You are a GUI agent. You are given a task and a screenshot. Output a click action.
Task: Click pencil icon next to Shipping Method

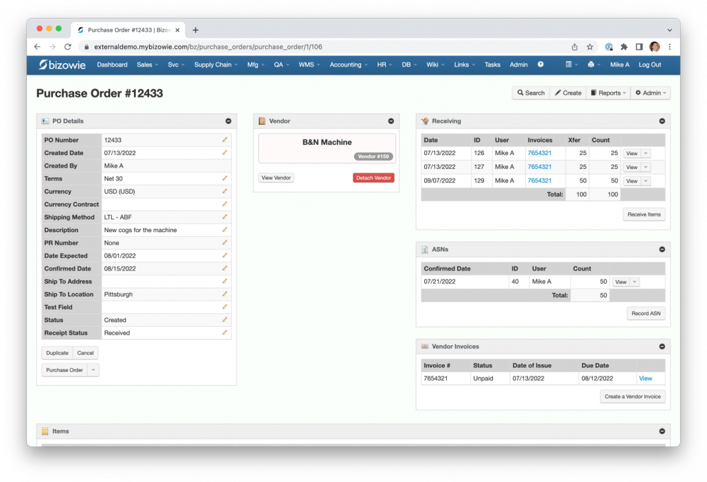click(x=224, y=217)
